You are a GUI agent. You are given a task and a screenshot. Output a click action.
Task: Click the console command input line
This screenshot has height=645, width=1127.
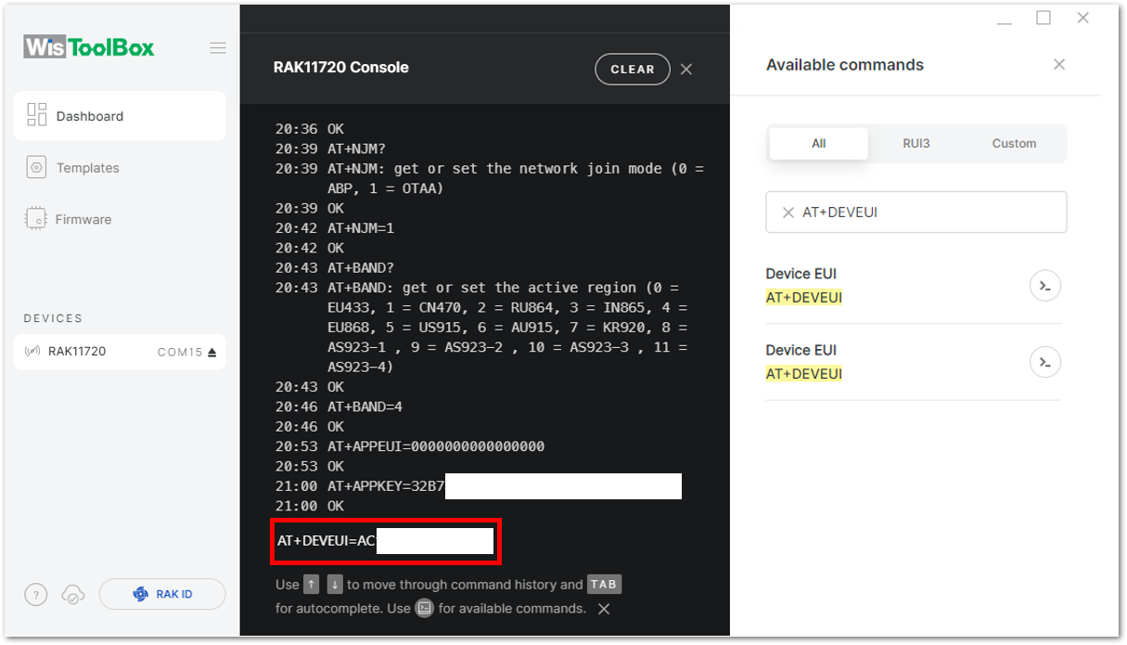386,541
